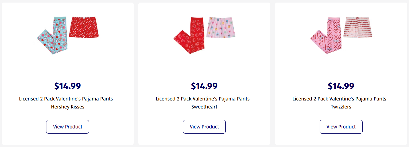This screenshot has width=409, height=147.
Task: Open the Hershey Kisses pajama pants title link
Action: 68,99
